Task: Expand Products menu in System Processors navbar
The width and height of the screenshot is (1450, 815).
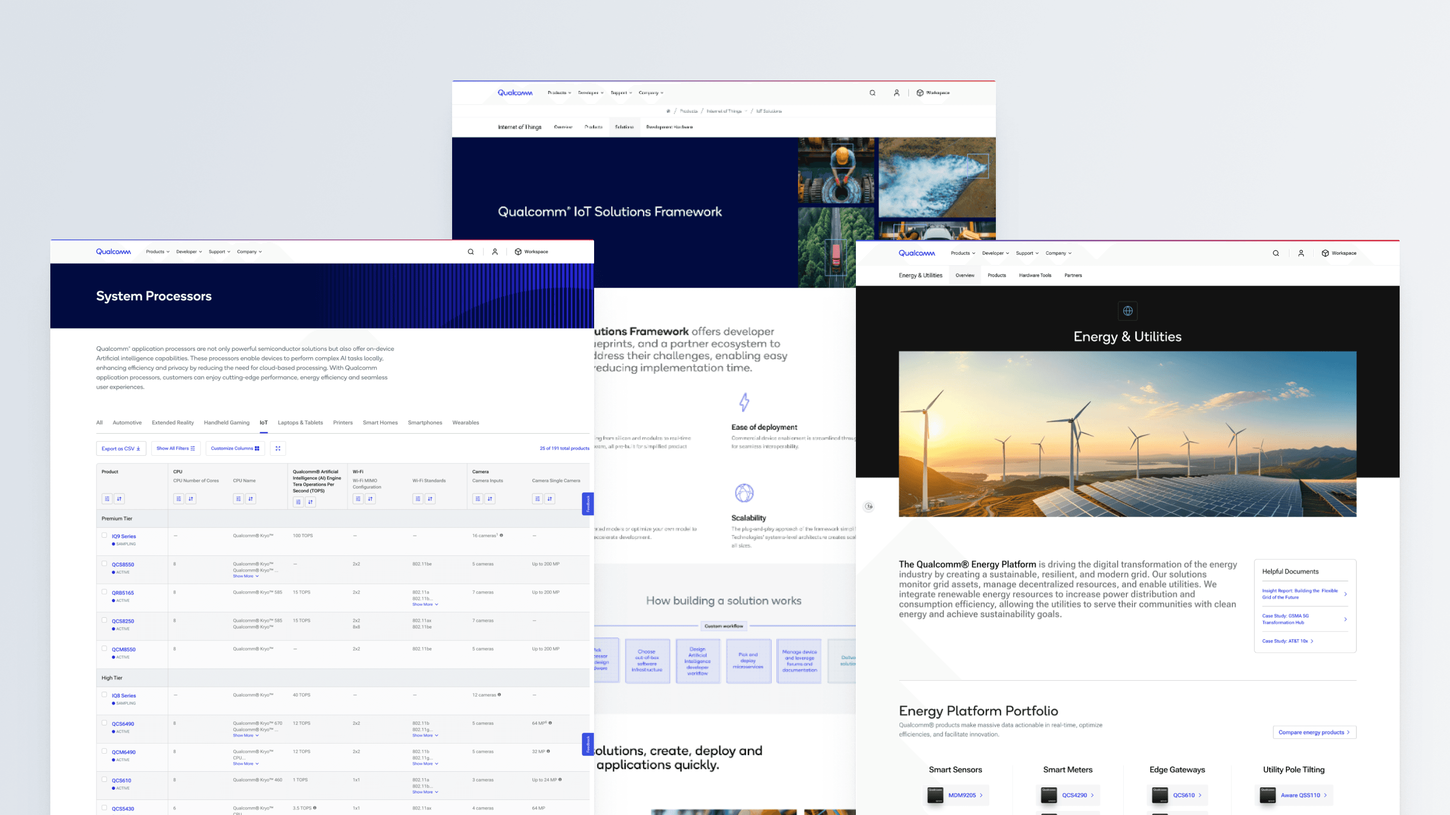Action: [158, 252]
